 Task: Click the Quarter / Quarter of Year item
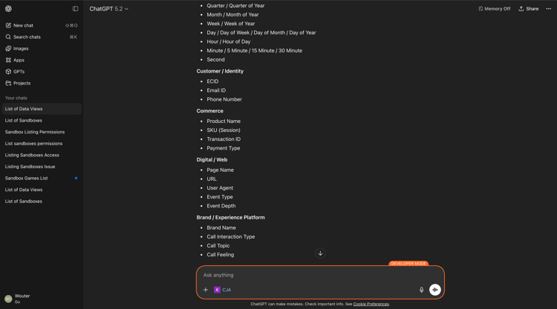pyautogui.click(x=236, y=6)
